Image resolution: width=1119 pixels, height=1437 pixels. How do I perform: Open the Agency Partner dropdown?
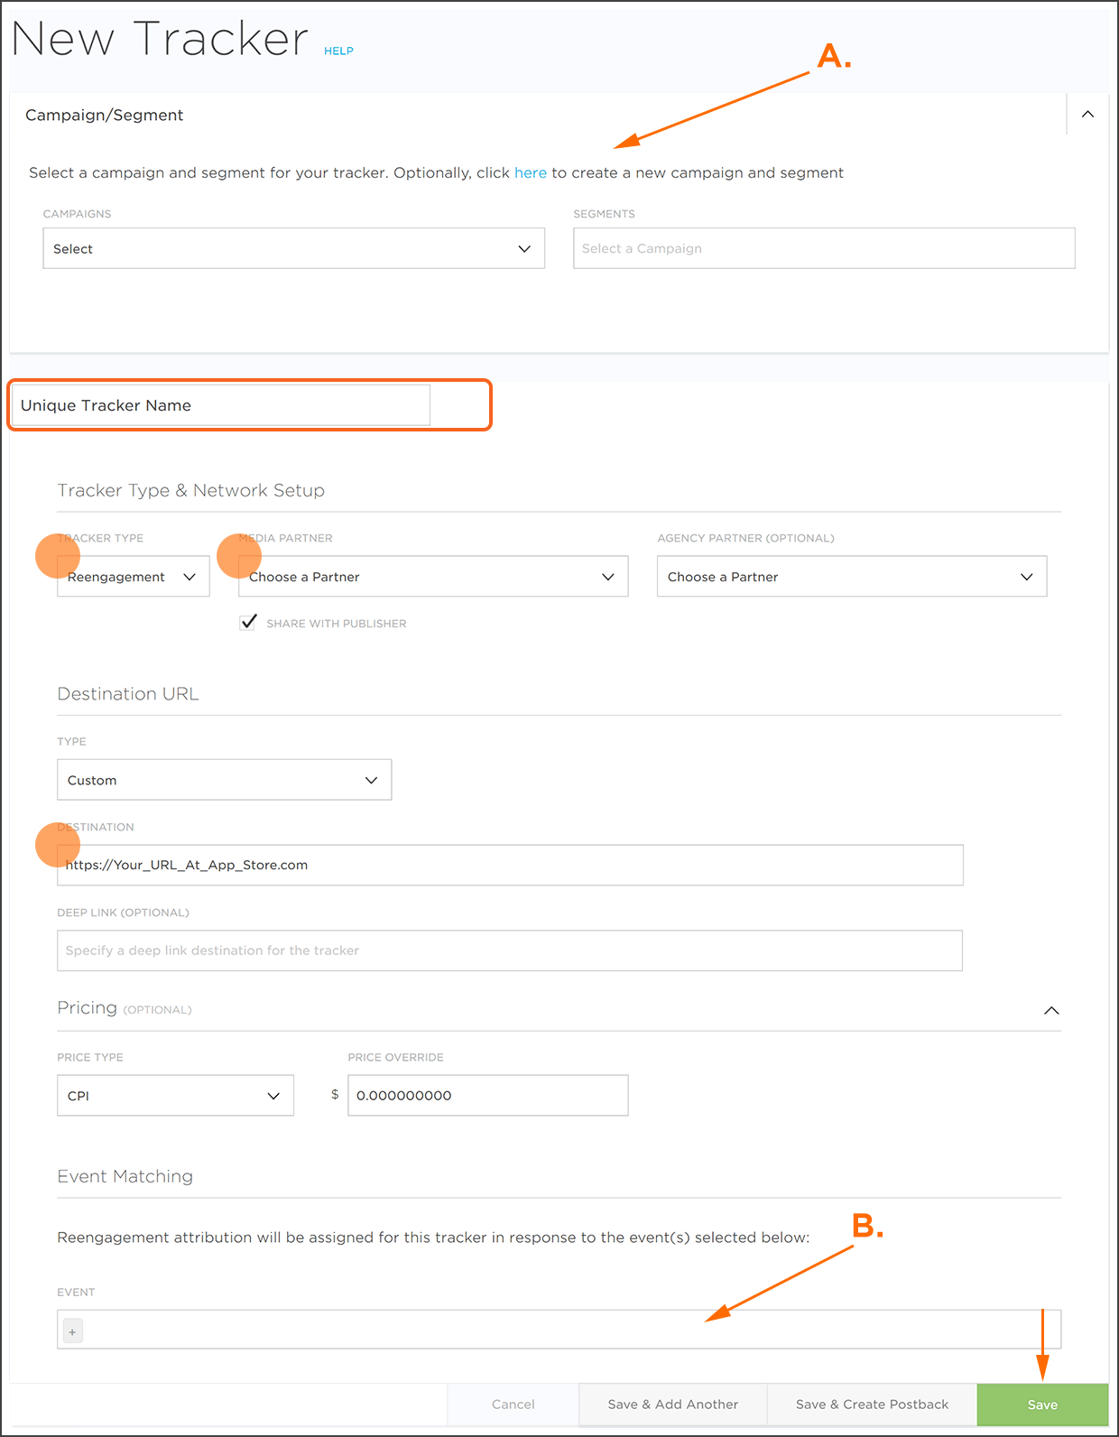(851, 577)
